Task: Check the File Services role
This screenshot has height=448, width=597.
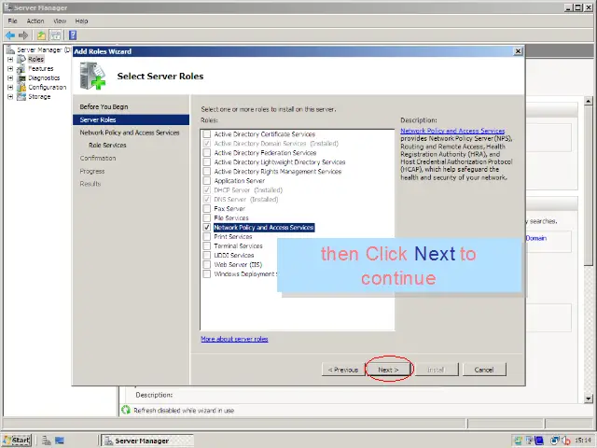Action: click(207, 217)
